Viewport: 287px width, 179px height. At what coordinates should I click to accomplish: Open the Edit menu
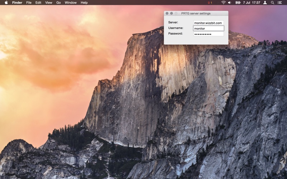click(38, 3)
